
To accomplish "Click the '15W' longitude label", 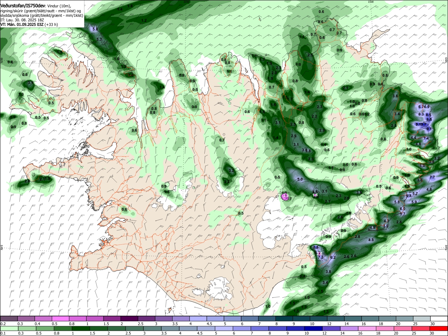I will (x=371, y=2).
